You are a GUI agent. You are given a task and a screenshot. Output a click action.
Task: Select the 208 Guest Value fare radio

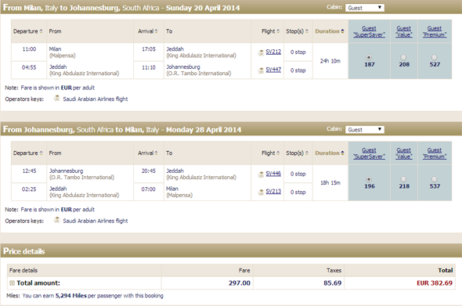(x=403, y=57)
